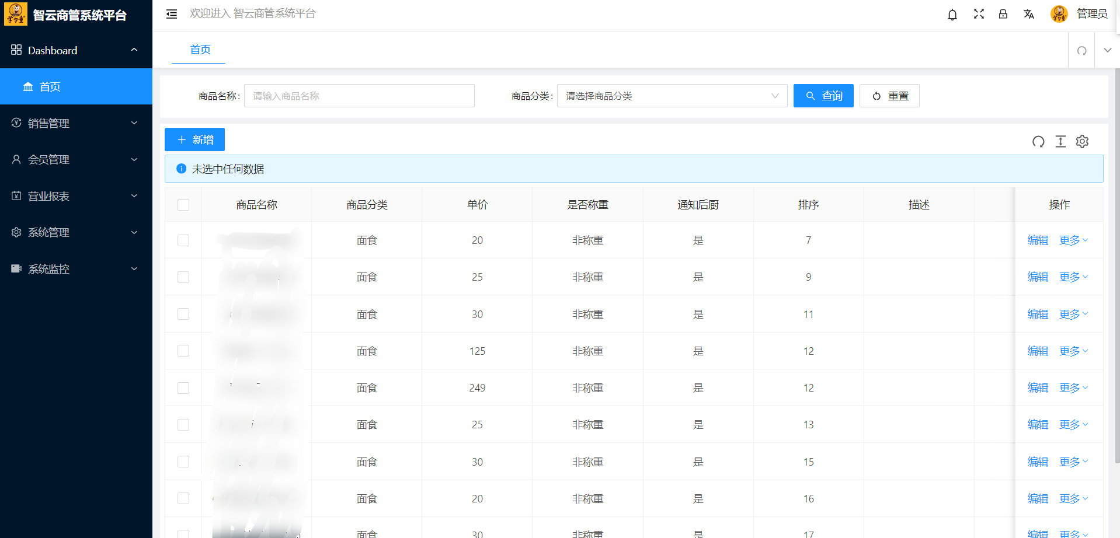
Task: Click the 会员管理 user icon
Action: (16, 159)
